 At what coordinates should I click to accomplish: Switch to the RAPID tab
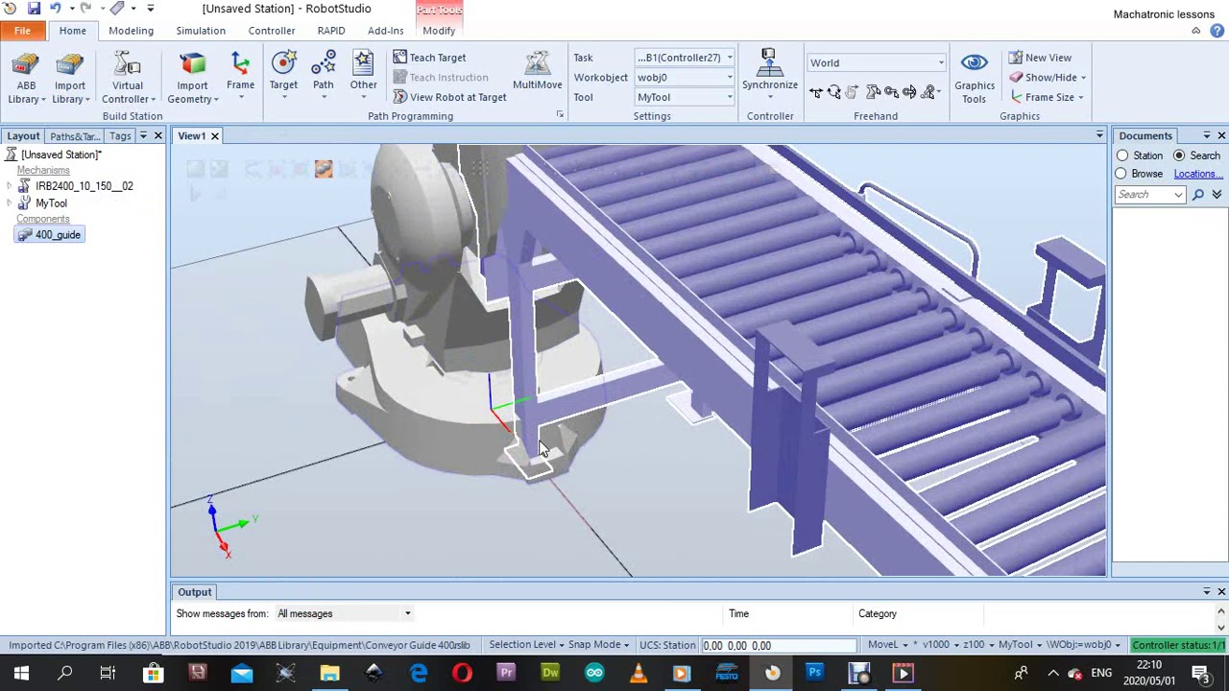click(x=331, y=31)
